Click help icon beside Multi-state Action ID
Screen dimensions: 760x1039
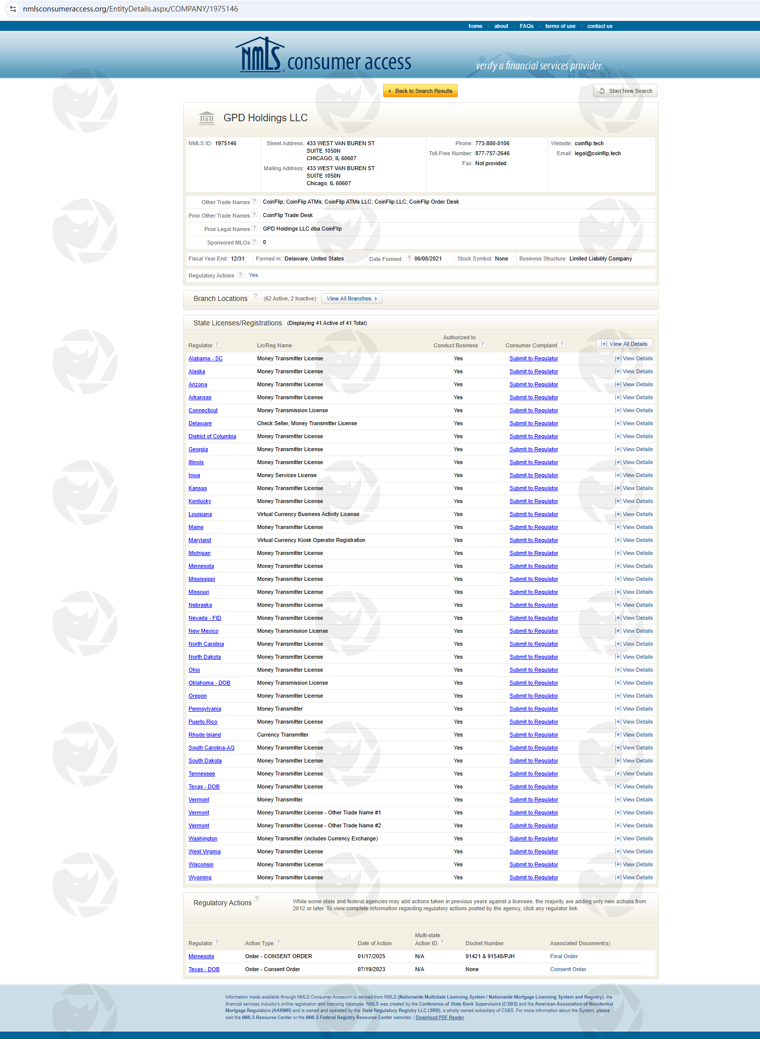click(442, 943)
